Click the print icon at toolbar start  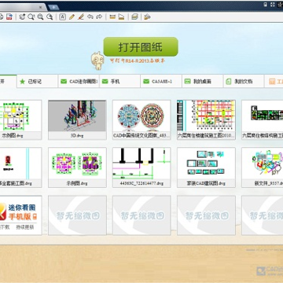tap(1, 17)
